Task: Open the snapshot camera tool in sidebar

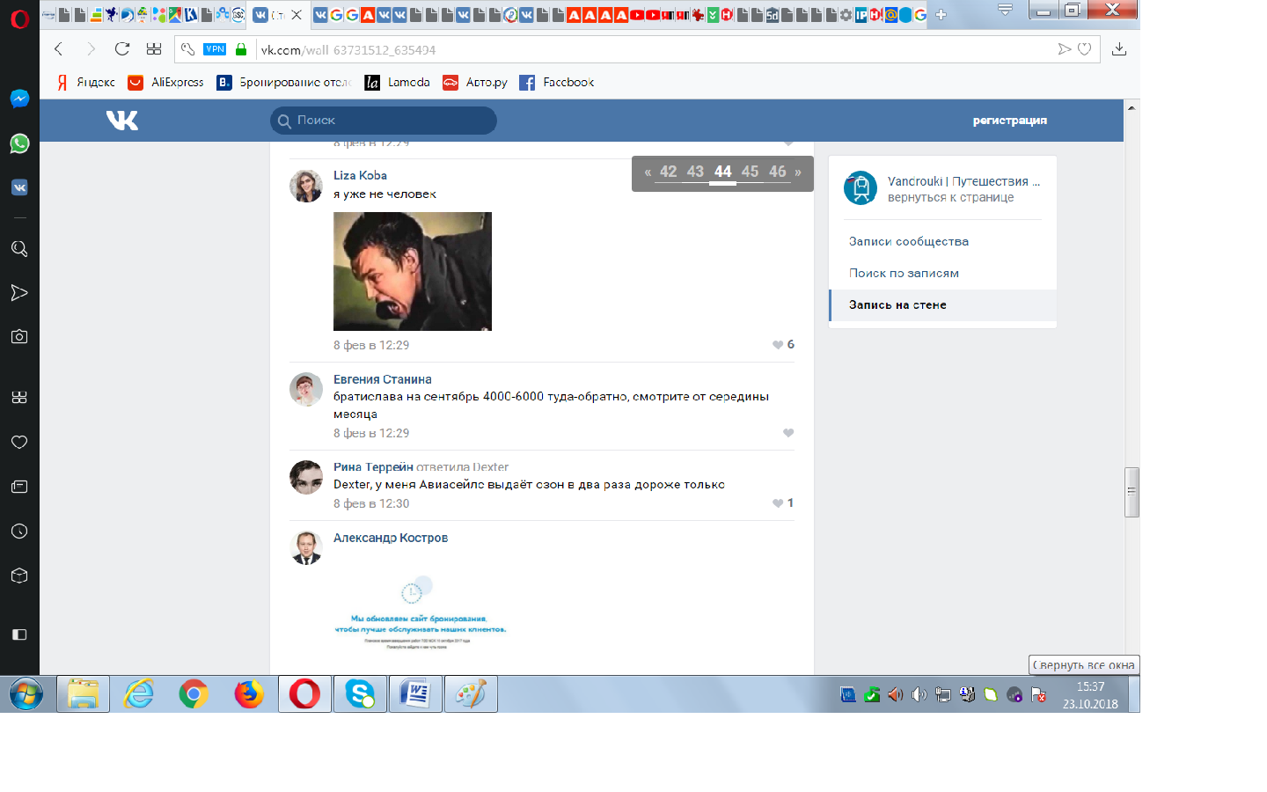Action: point(19,336)
